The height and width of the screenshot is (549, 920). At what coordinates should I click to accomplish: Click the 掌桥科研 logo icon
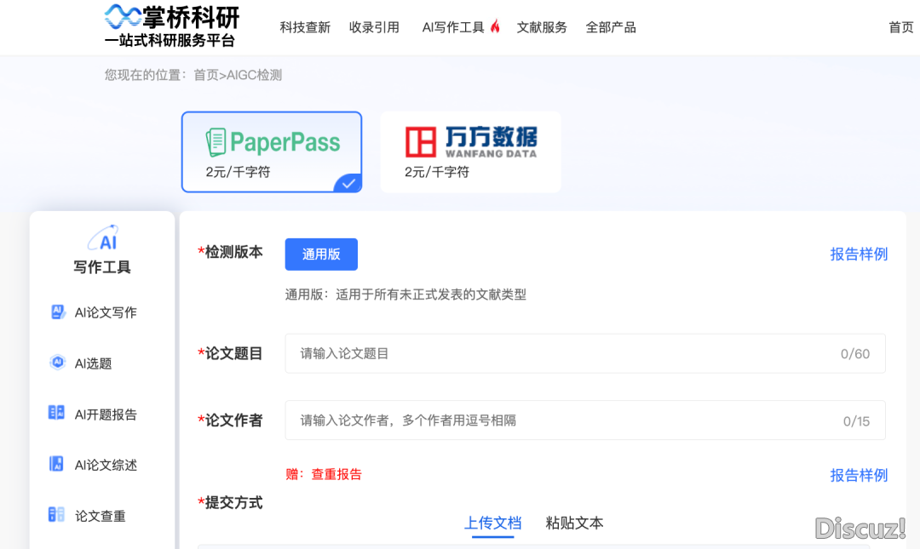pos(122,16)
